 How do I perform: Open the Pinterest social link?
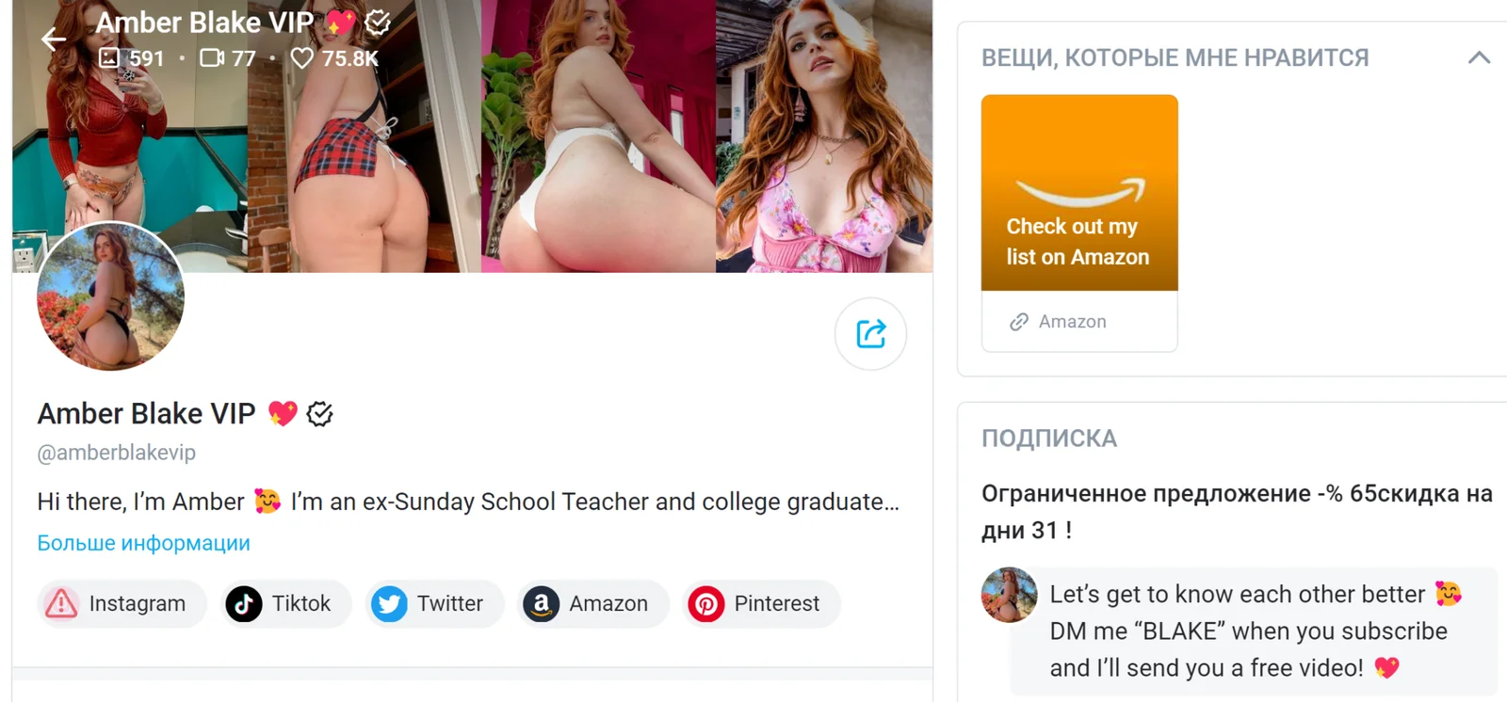761,603
